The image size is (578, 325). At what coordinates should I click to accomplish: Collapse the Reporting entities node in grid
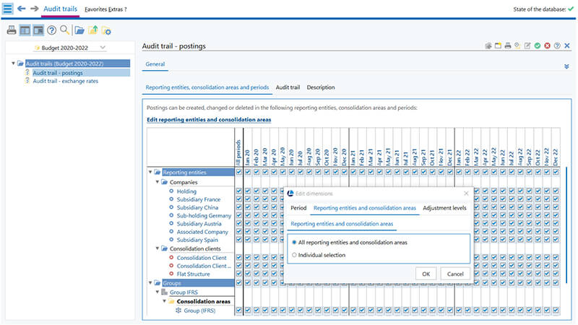tap(150, 172)
